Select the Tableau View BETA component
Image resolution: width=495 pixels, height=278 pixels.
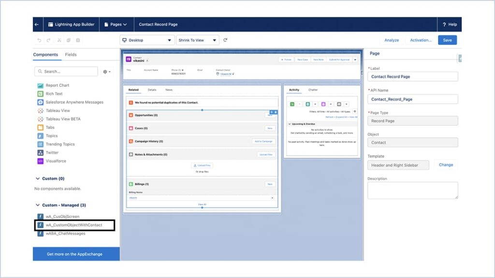tap(63, 119)
